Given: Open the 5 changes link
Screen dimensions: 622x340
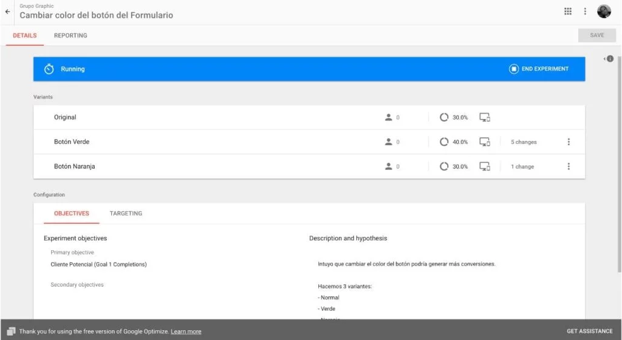Looking at the screenshot, I should click(524, 142).
